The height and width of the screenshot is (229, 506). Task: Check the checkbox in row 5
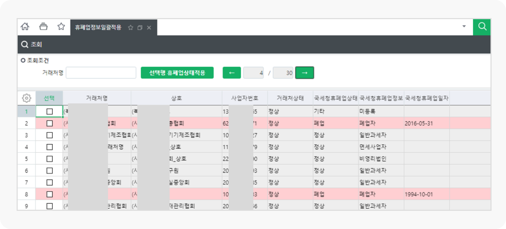(50, 159)
